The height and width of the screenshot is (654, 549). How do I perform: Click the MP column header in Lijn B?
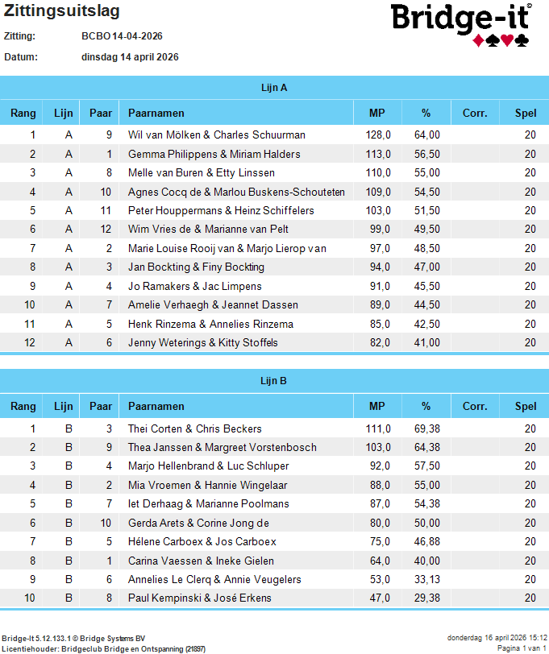pos(377,406)
